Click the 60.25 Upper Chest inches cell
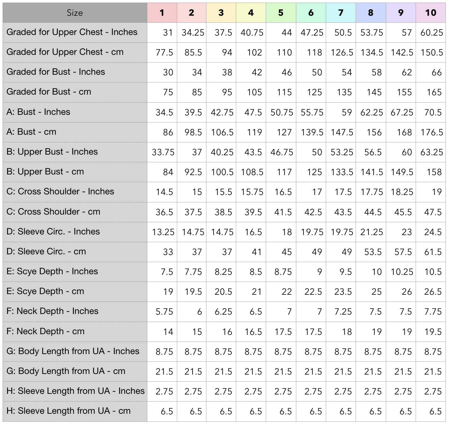The height and width of the screenshot is (424, 450). (431, 33)
